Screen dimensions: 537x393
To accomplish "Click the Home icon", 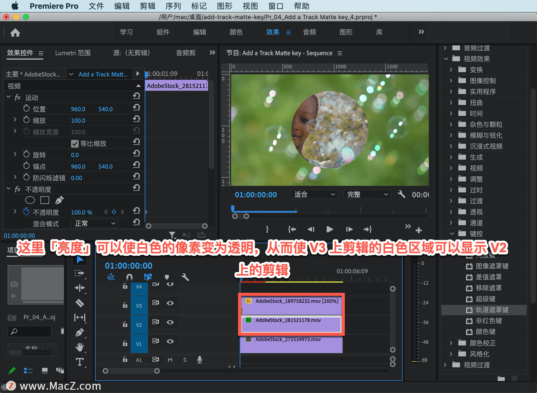I will (15, 32).
